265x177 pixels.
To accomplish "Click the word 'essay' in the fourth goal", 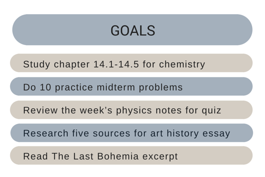I will point(216,134).
